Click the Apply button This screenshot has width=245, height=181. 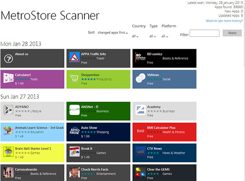coord(232,33)
